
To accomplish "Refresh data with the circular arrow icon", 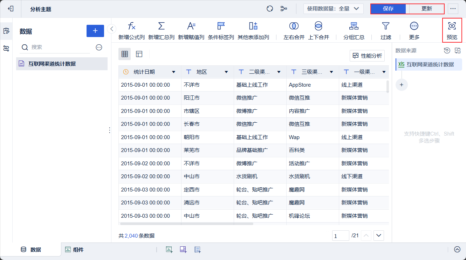I will click(x=269, y=8).
